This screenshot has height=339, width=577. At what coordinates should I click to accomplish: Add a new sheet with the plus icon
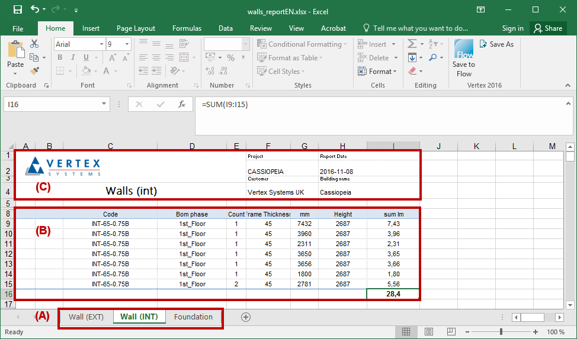pos(246,317)
